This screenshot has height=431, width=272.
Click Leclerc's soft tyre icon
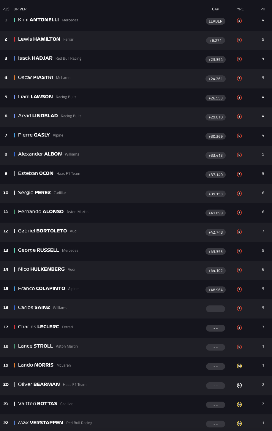[x=239, y=328]
